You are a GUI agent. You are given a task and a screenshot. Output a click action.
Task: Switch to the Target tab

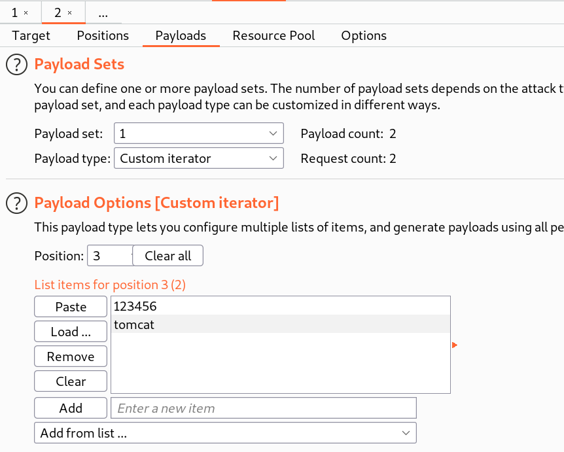coord(31,36)
